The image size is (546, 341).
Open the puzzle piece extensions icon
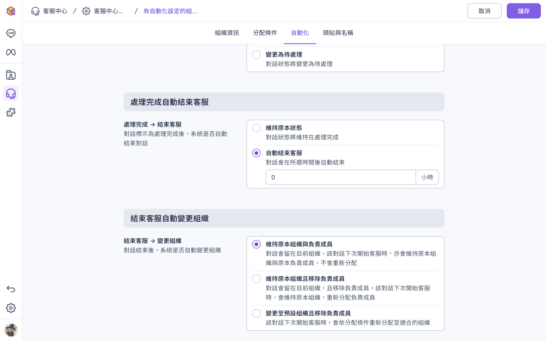tap(11, 112)
